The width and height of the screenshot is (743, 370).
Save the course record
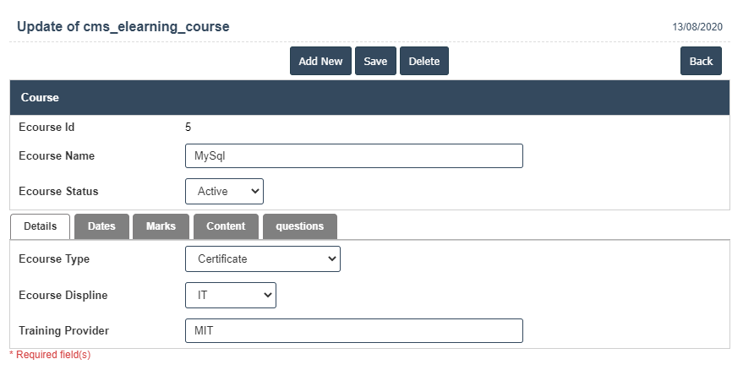coord(375,62)
